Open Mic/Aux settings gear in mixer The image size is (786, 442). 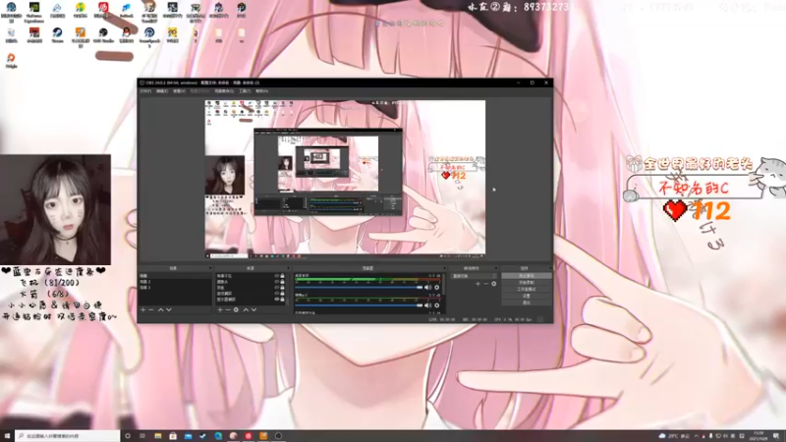click(x=436, y=305)
